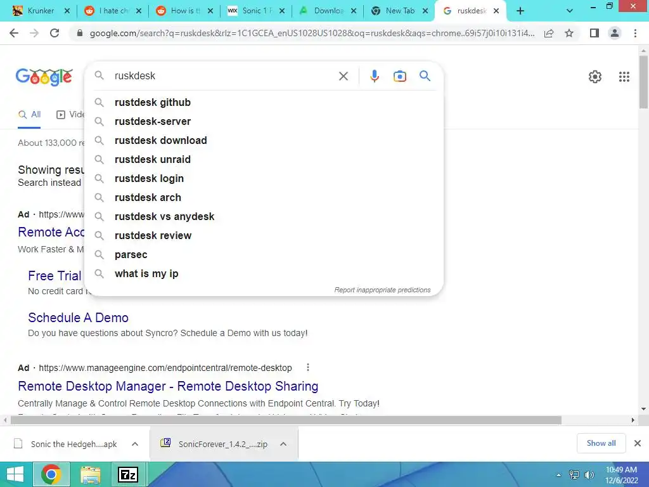Image resolution: width=649 pixels, height=487 pixels.
Task: Go forward with the browser arrow
Action: point(34,33)
